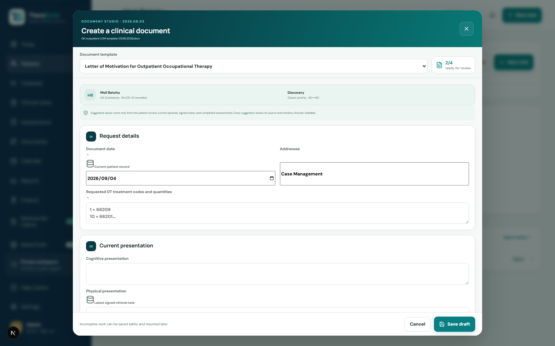Image resolution: width=555 pixels, height=346 pixels.
Task: Click the GH outpatient LOM template file name
Action: coord(111,38)
